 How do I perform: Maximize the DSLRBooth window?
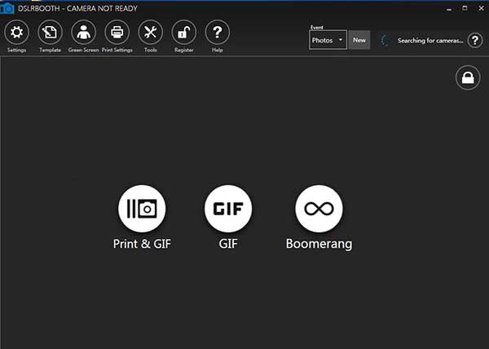point(465,8)
